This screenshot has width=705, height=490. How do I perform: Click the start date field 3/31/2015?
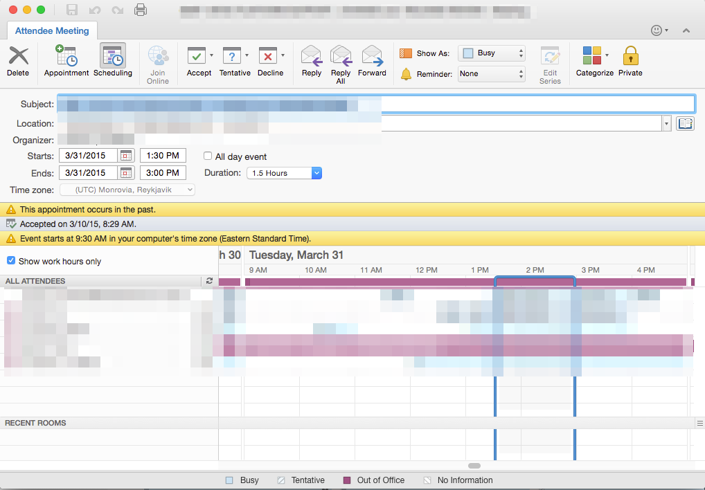click(88, 156)
